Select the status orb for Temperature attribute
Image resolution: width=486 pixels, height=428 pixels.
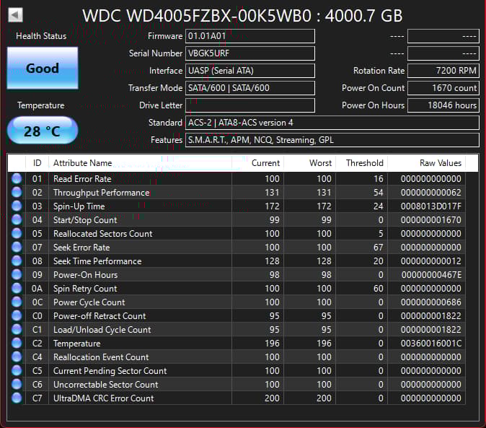point(17,343)
